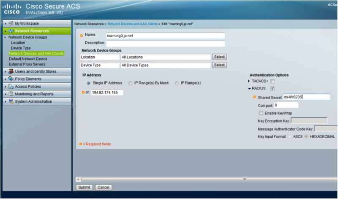Open the Access Policies menu
Screen dimensions: 338x199
pyautogui.click(x=37, y=87)
